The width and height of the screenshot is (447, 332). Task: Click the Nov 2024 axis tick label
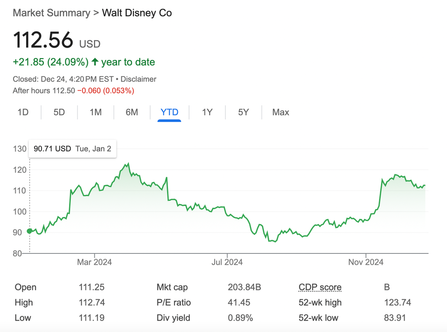coord(366,262)
